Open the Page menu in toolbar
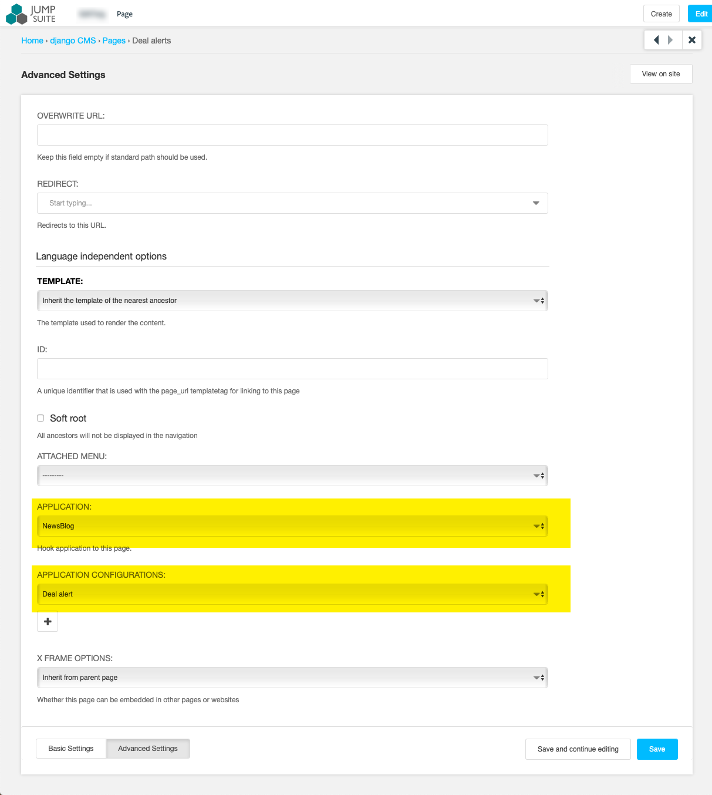The height and width of the screenshot is (795, 712). pos(124,14)
